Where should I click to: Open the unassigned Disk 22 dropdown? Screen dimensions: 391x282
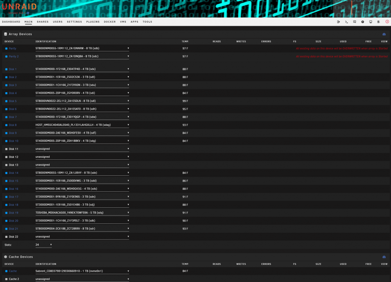coord(82,236)
